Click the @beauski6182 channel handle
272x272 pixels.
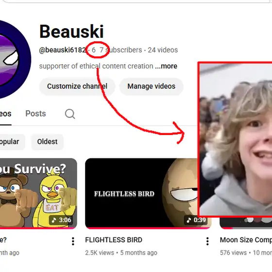(x=63, y=50)
